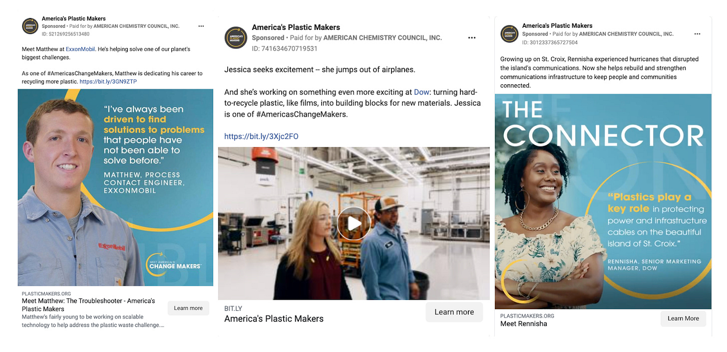Screen dimensions: 727x352
Task: Click 'Growing up on St. Croix' post text
Action: click(599, 72)
